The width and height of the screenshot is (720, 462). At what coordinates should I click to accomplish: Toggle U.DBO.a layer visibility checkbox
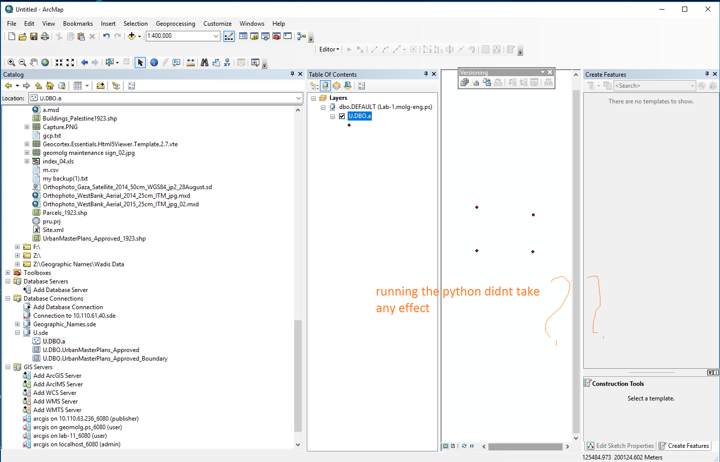click(342, 116)
